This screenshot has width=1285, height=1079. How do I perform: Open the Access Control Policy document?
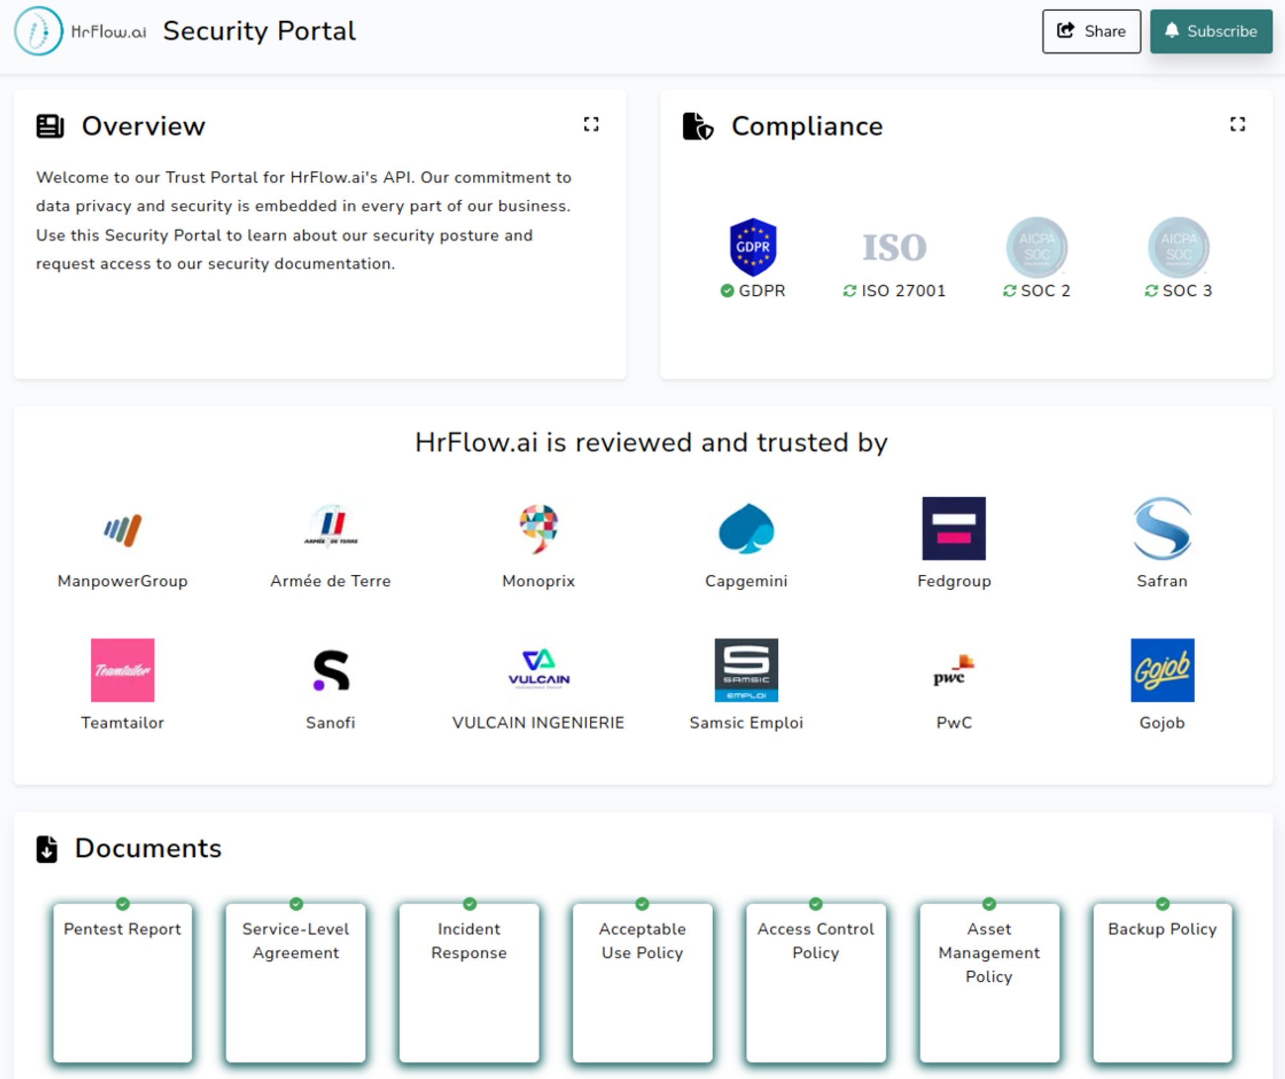[x=815, y=983]
